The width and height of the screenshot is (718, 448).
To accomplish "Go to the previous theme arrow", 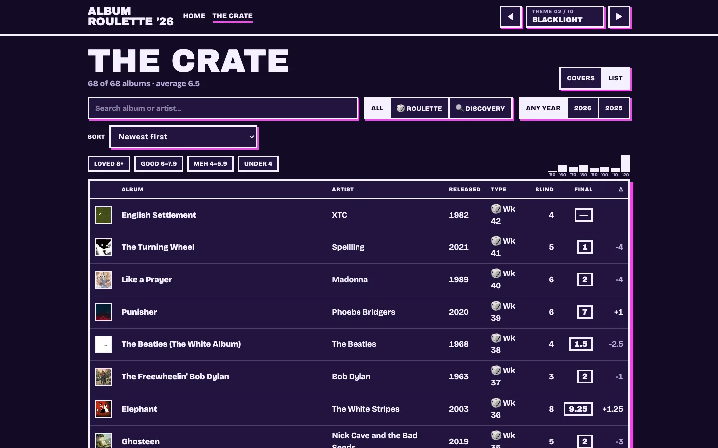I will (511, 17).
